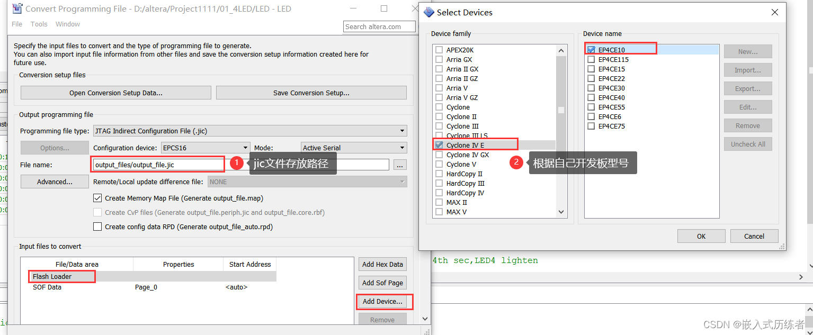Click device family list scroll-up arrow
Screen dimensions: 813x335
561,50
